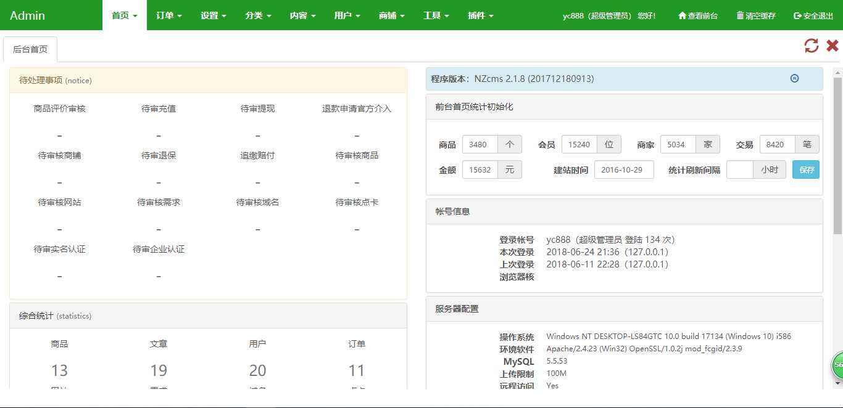Click the 建站时间 date field
This screenshot has height=408, width=843.
tap(624, 169)
